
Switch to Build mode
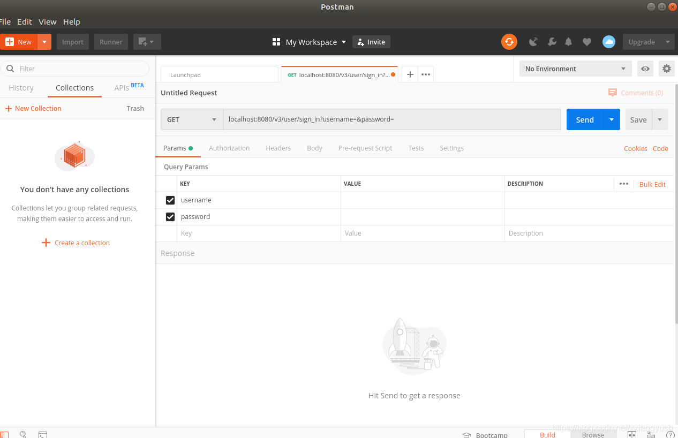tap(547, 434)
